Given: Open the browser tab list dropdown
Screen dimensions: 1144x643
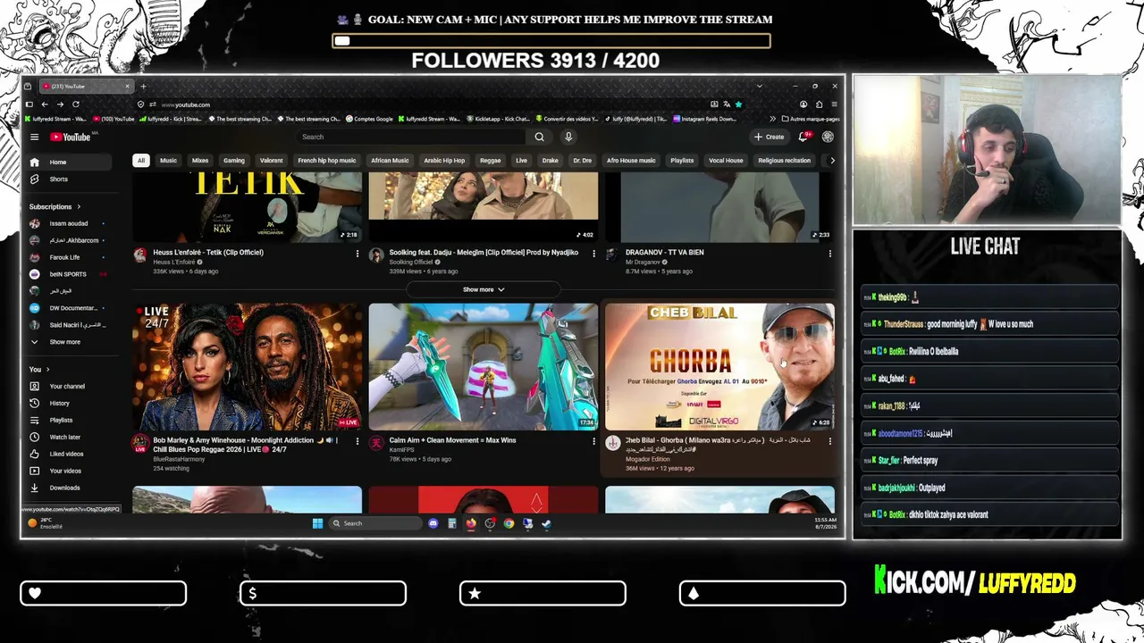Looking at the screenshot, I should [759, 87].
